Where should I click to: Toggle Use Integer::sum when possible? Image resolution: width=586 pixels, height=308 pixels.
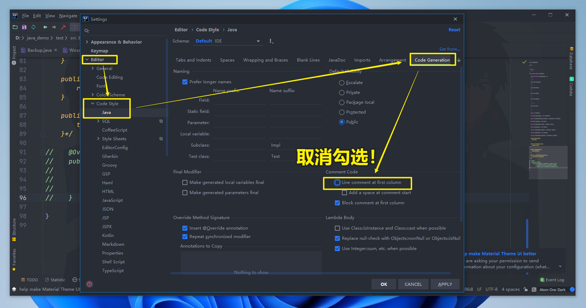point(337,249)
